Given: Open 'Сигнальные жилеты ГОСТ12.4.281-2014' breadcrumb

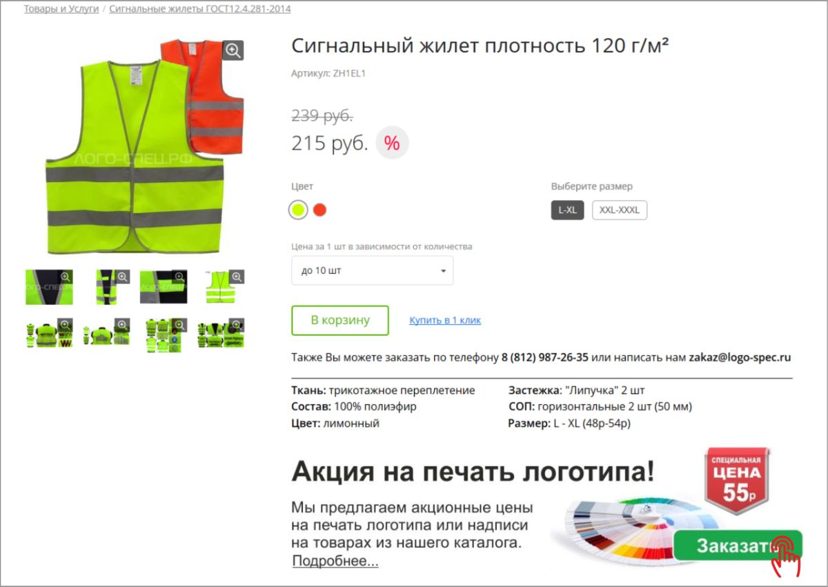Looking at the screenshot, I should coord(200,9).
